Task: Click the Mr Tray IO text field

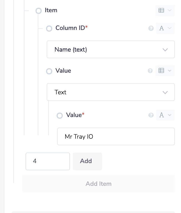Action: (116, 136)
